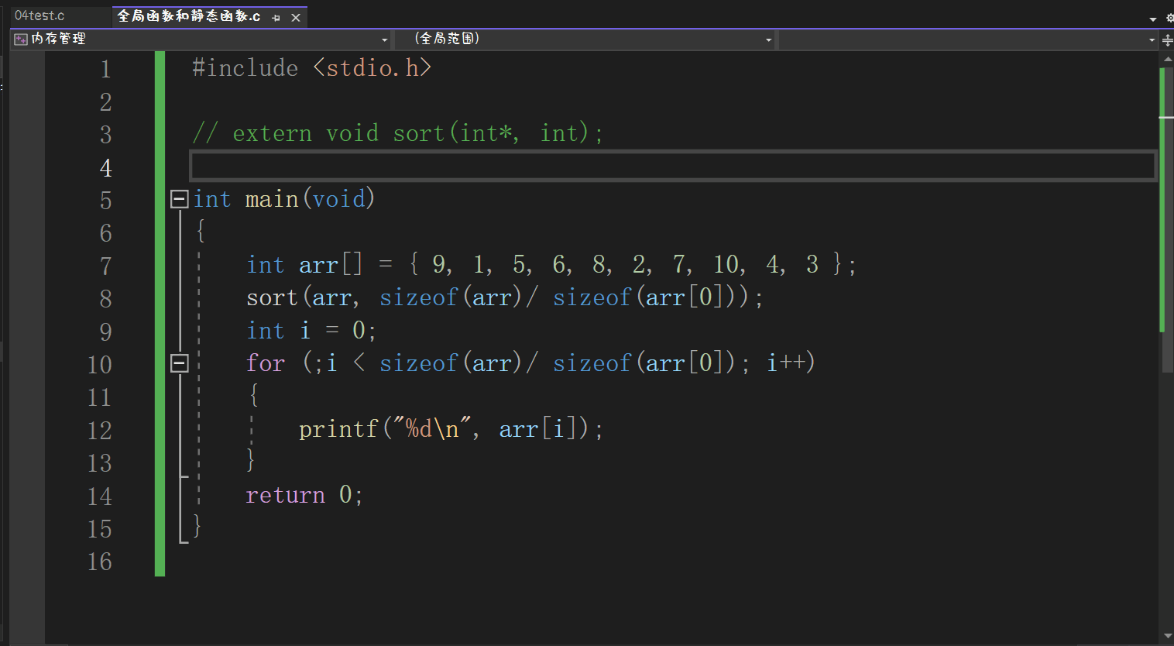Click the scroll up arrow

(1167, 60)
